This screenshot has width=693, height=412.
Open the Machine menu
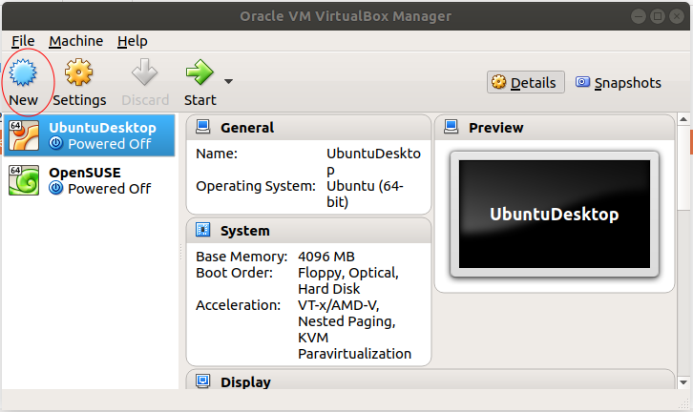pos(75,41)
